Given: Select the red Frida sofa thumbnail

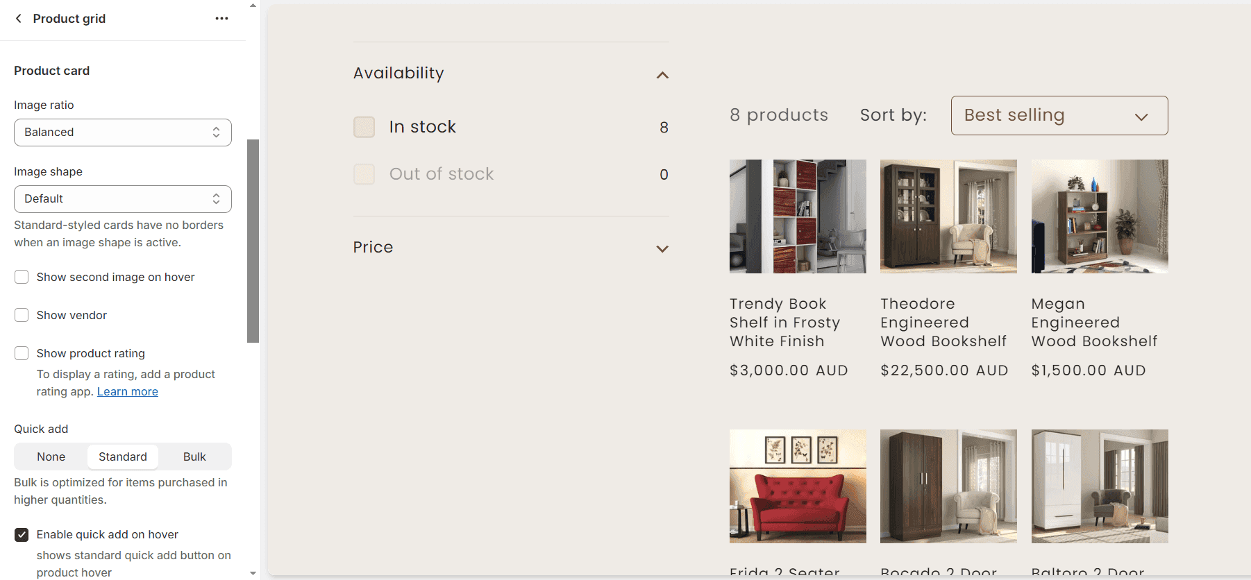Looking at the screenshot, I should click(798, 486).
